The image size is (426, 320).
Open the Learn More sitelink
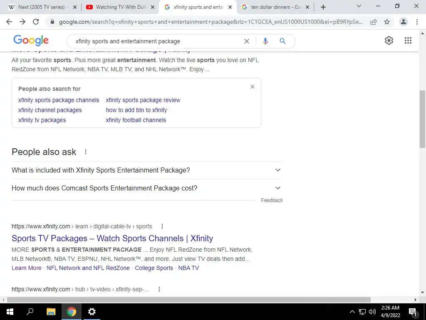[26, 268]
